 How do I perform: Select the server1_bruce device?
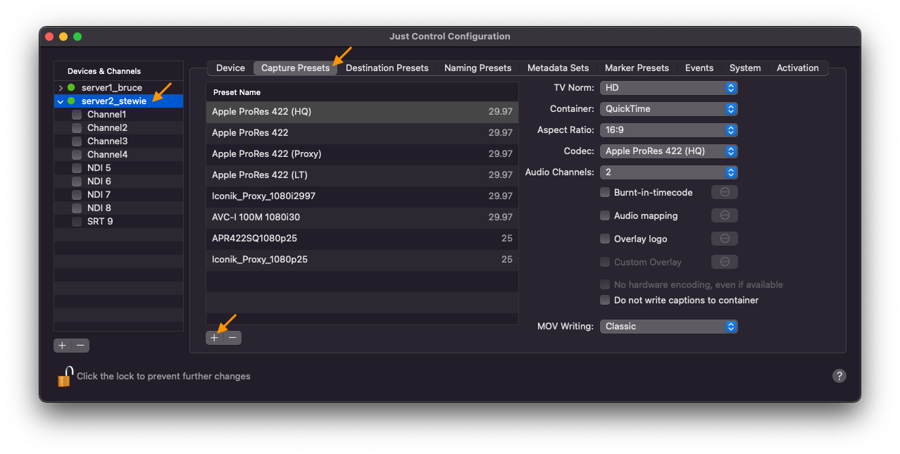[x=118, y=88]
